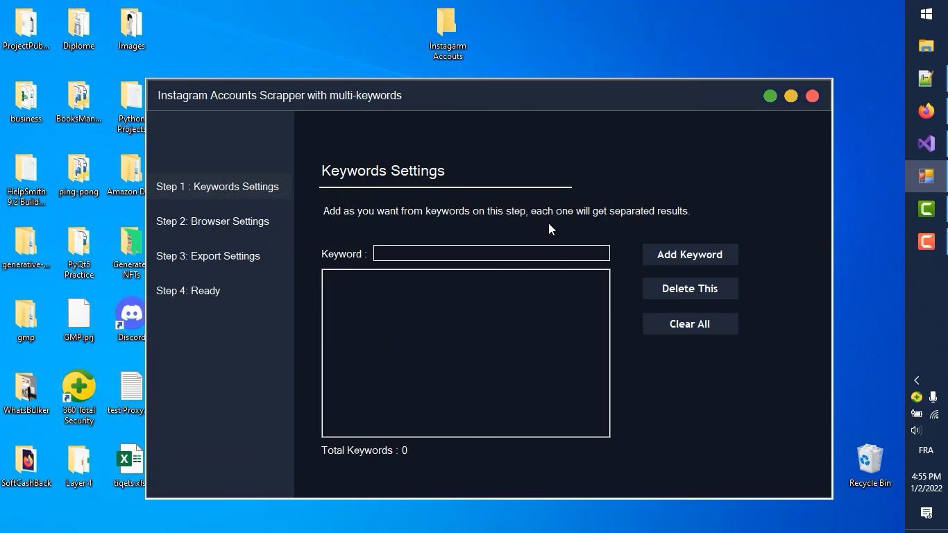The width and height of the screenshot is (948, 533).
Task: Select the active scrapper app taskbar icon
Action: click(926, 176)
